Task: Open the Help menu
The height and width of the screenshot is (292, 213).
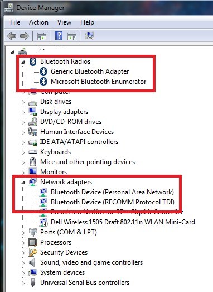Action: [x=87, y=22]
